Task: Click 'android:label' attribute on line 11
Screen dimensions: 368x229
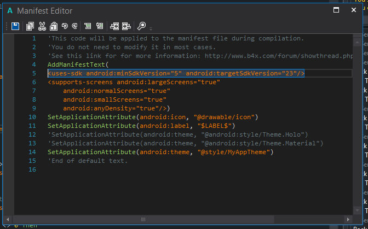Action: (164, 126)
